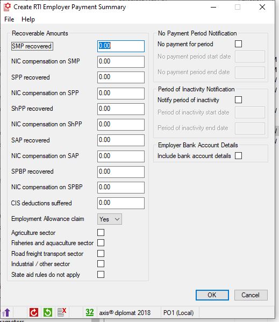Select State aid rules do not apply

coord(101,275)
